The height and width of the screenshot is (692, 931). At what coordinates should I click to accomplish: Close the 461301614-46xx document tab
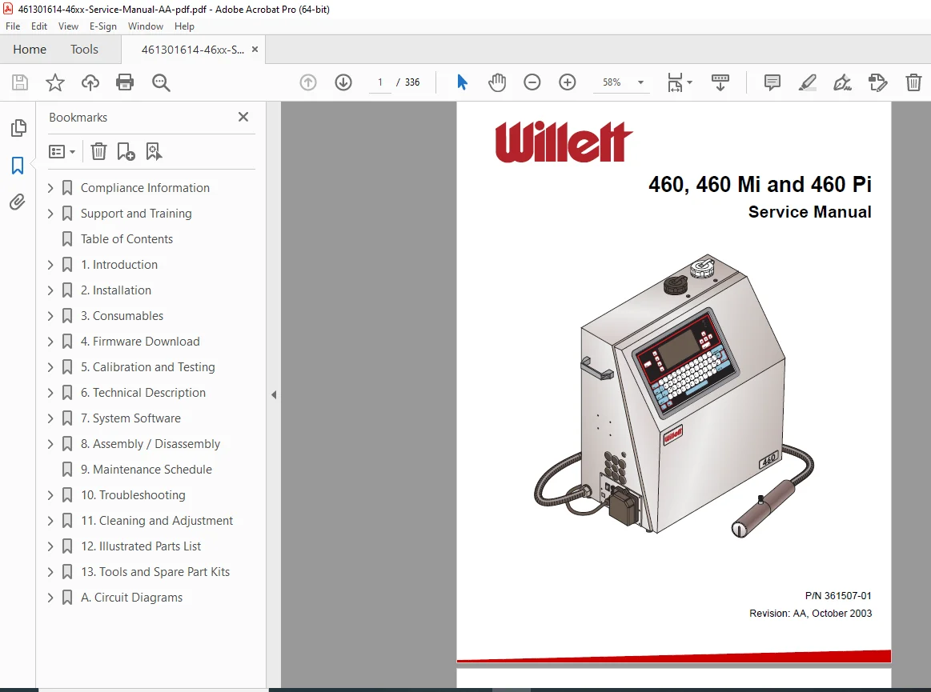(x=255, y=50)
